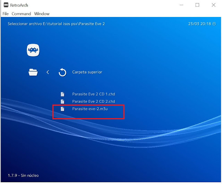
Task: Click file icon beside Parasite Eve 2 CD 2.chd
Action: point(62,101)
